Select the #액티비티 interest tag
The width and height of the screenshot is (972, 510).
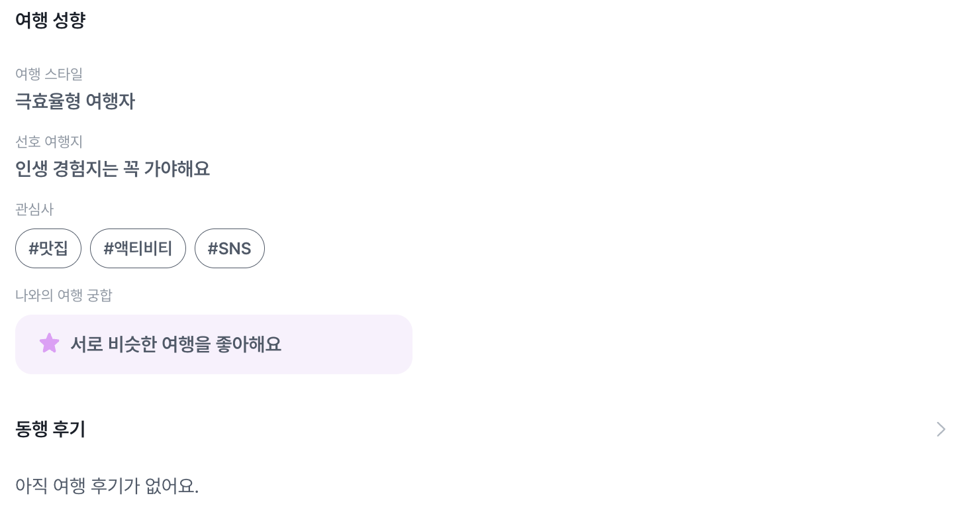point(138,248)
